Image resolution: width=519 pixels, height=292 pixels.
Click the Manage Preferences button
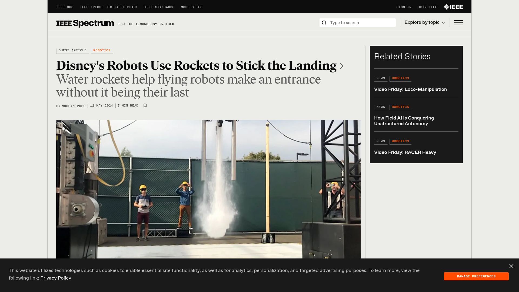(476, 276)
